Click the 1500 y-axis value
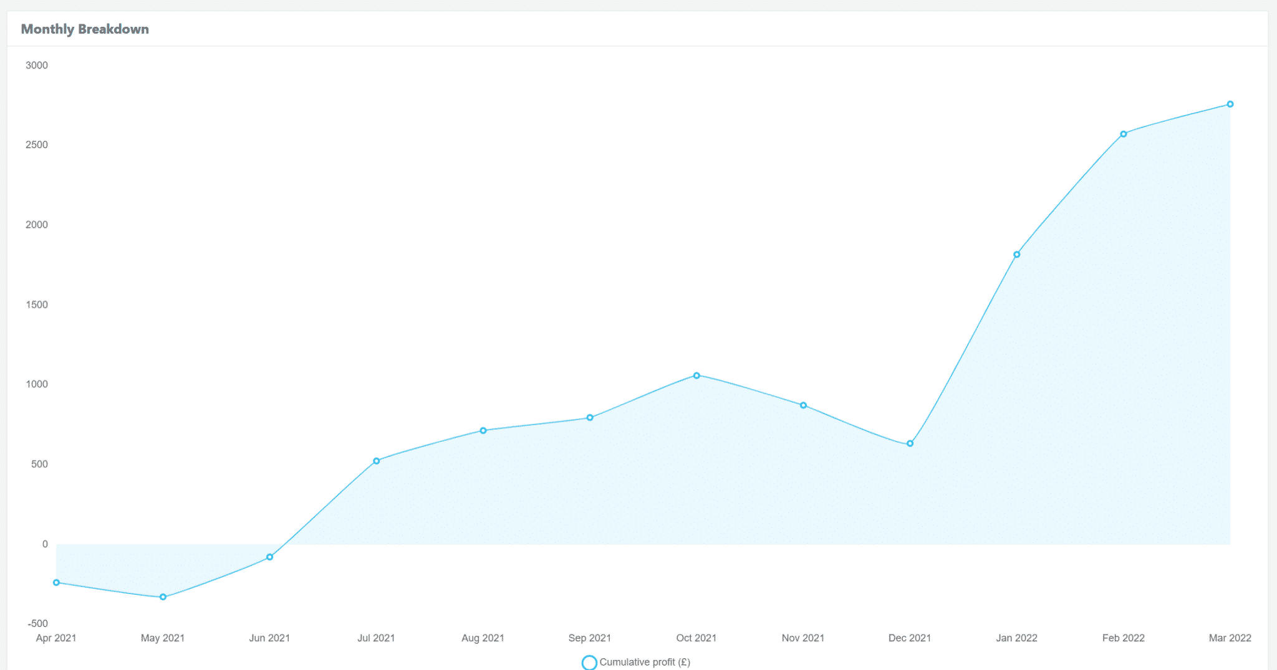The height and width of the screenshot is (670, 1277). click(37, 304)
